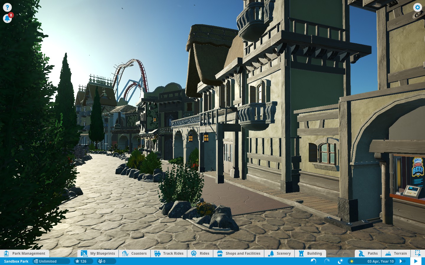The image size is (425, 265).
Task: Open the Park Management tab
Action: pos(25,254)
